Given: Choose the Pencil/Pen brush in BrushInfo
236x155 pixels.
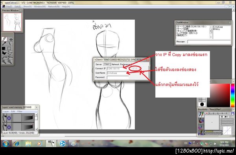Looking at the screenshot, I should (x=201, y=114).
